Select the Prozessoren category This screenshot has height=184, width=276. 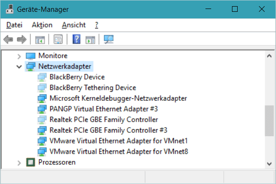tap(57, 162)
